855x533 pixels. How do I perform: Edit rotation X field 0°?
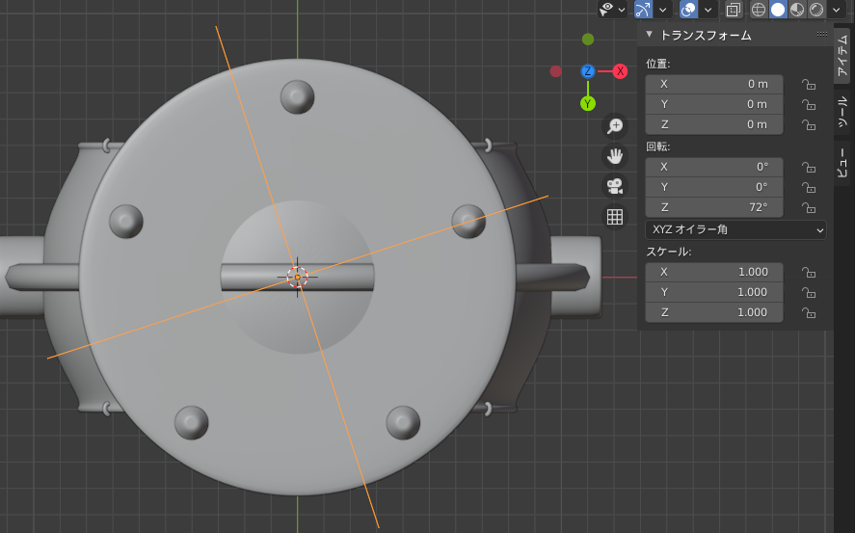(x=713, y=167)
